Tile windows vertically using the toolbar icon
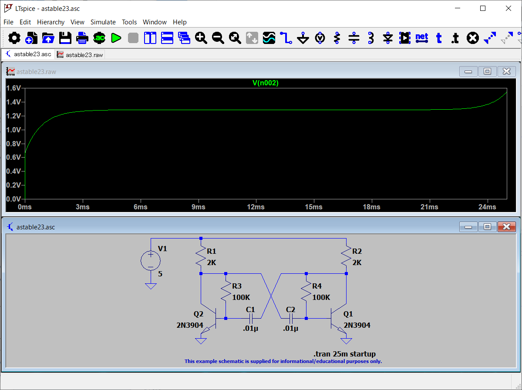This screenshot has height=390, width=522. coord(150,38)
